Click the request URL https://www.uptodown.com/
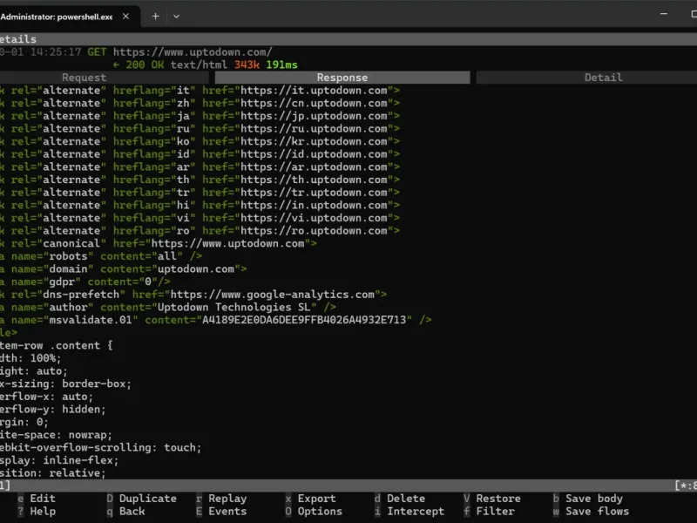The width and height of the screenshot is (697, 523). pos(193,52)
